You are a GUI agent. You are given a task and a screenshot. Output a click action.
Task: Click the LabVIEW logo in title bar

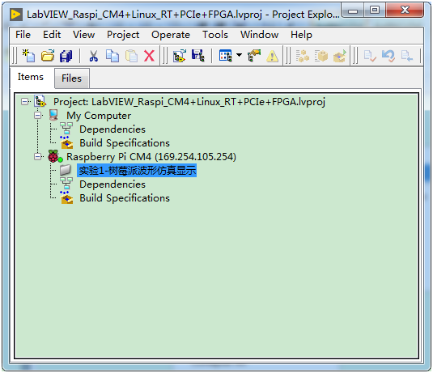16,15
